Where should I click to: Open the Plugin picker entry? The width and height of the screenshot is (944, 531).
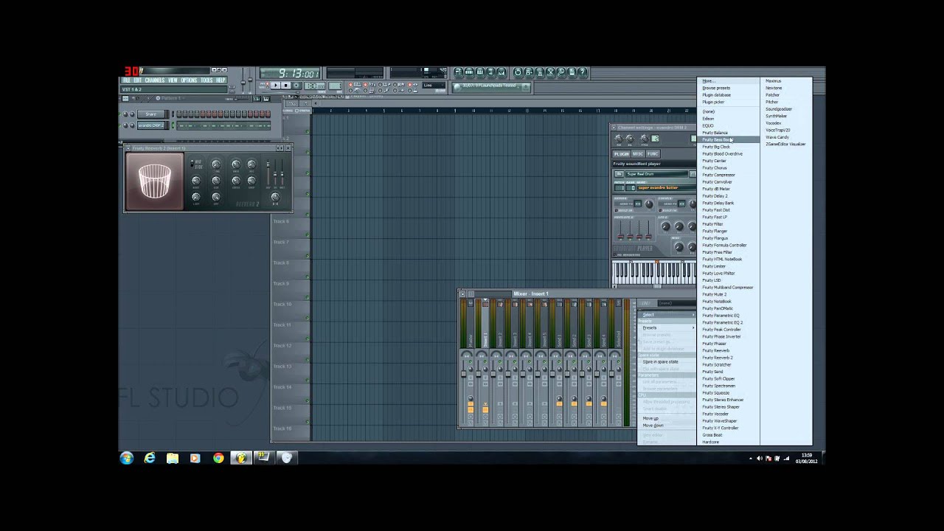click(728, 102)
